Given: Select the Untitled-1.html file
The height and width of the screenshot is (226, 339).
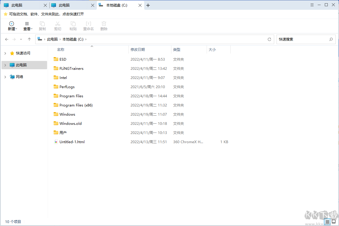Looking at the screenshot, I should point(72,142).
